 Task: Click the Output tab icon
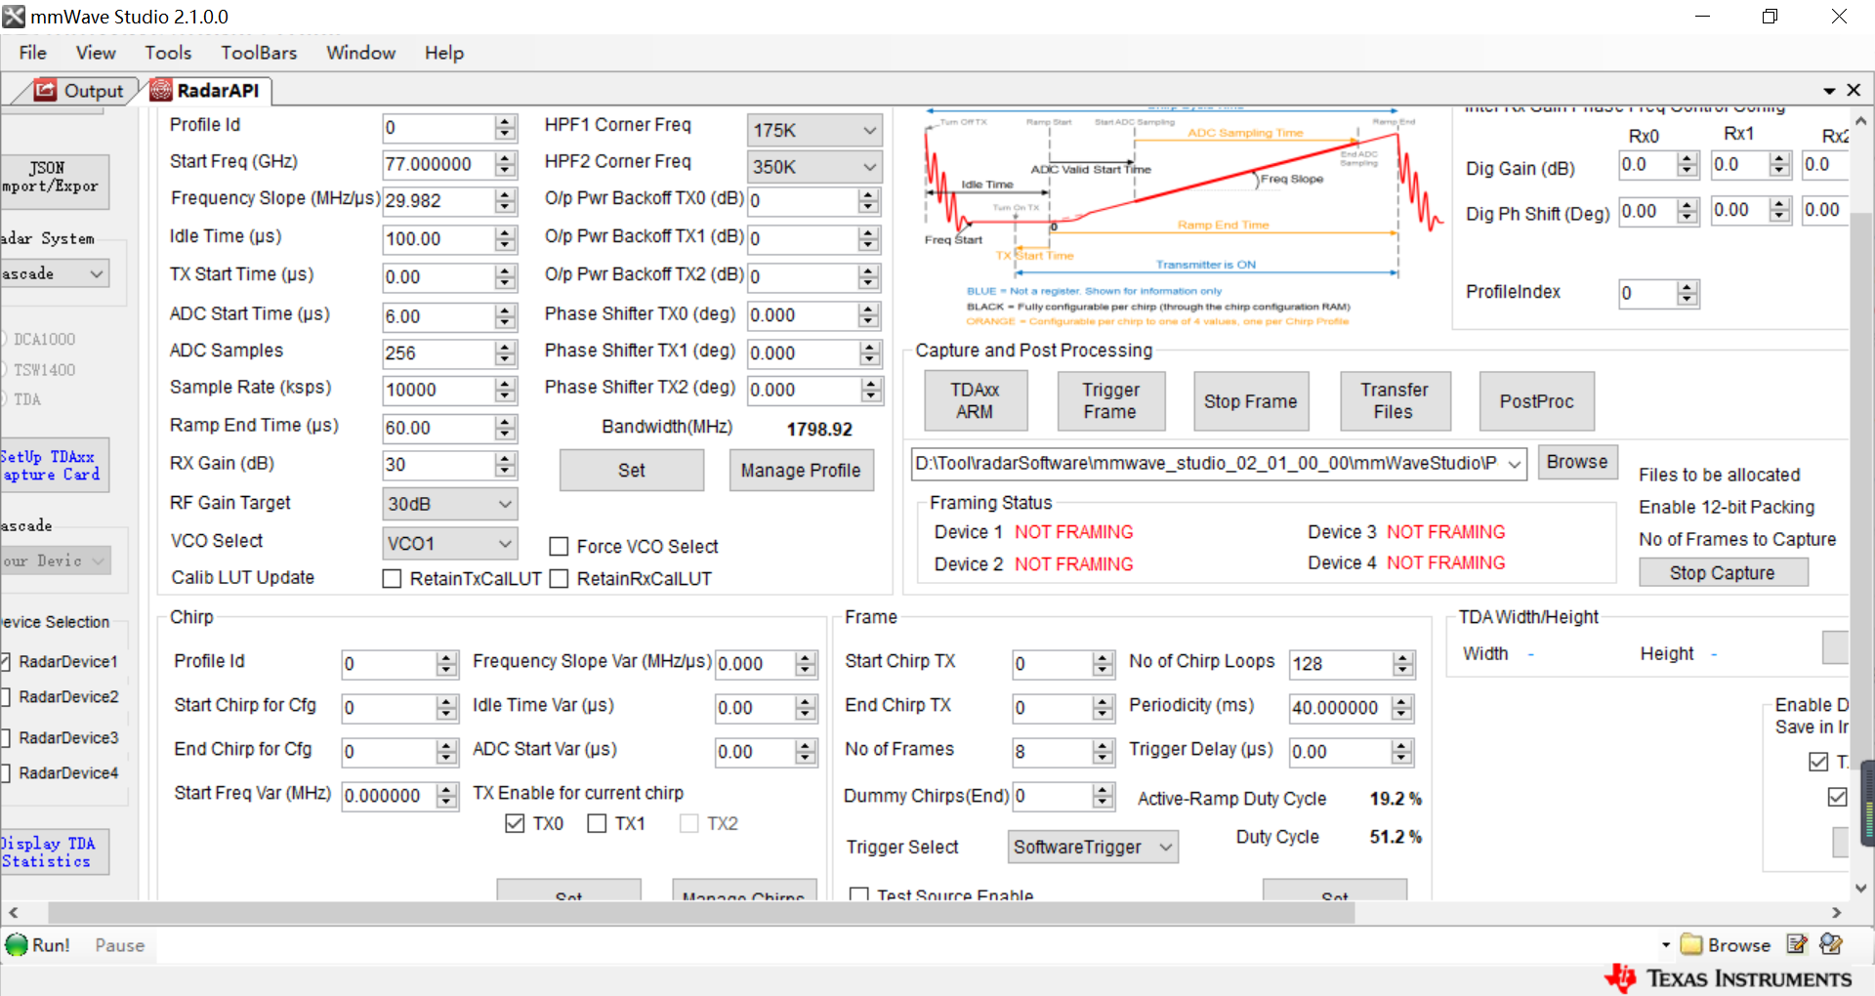tap(46, 91)
